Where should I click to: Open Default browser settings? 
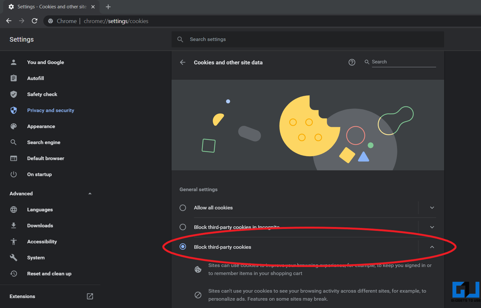tap(46, 158)
